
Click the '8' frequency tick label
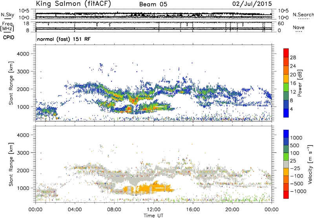(x=27, y=30)
